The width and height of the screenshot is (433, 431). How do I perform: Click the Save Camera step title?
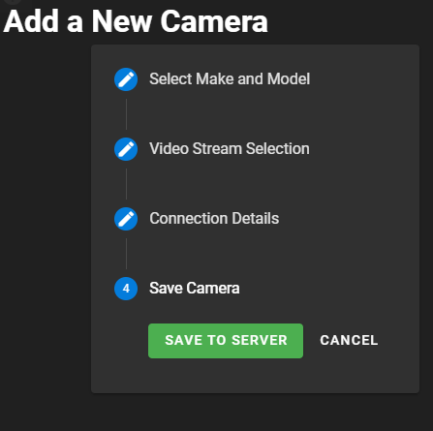(x=195, y=289)
